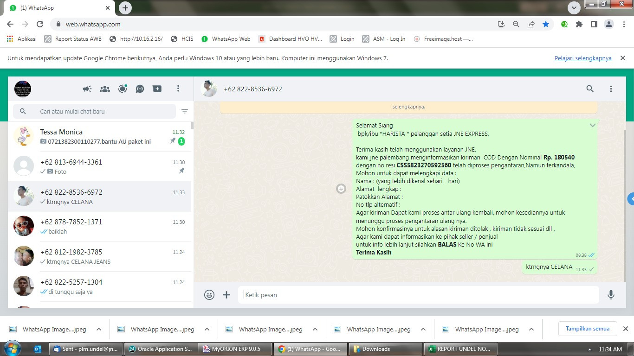The height and width of the screenshot is (356, 634).
Task: Open the +62 822-5257-1304 chat
Action: [100, 286]
